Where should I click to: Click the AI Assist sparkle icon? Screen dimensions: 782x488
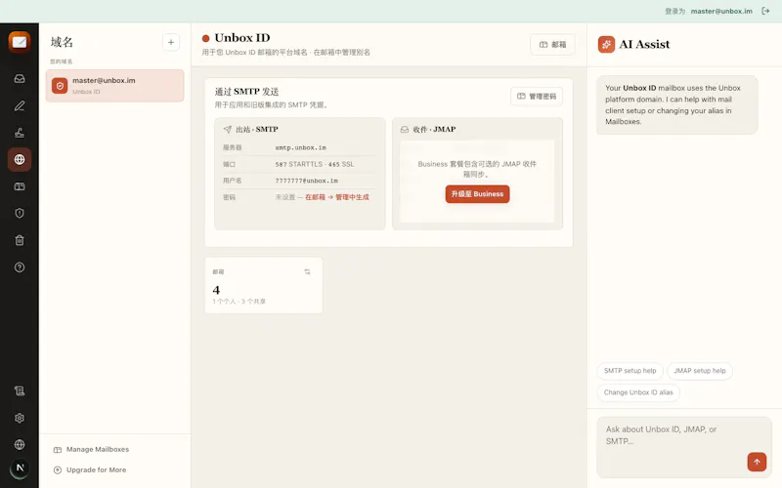click(x=606, y=44)
